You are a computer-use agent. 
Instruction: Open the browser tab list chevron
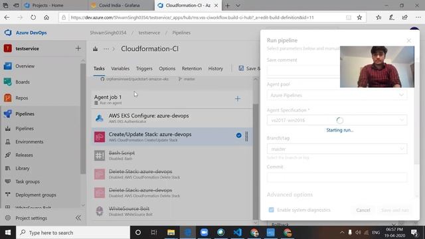point(238,5)
